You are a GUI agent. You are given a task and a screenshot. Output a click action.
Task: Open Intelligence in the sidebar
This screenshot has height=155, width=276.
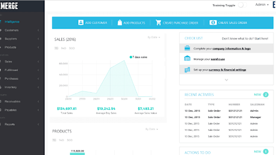point(12,22)
